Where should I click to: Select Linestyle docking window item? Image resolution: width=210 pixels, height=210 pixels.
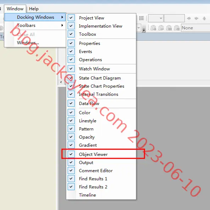pyautogui.click(x=101, y=121)
